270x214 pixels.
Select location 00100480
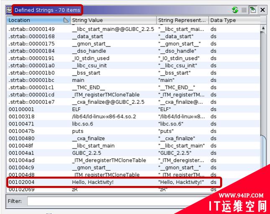click(x=21, y=138)
